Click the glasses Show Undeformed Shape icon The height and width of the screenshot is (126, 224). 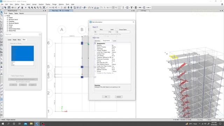65,7
